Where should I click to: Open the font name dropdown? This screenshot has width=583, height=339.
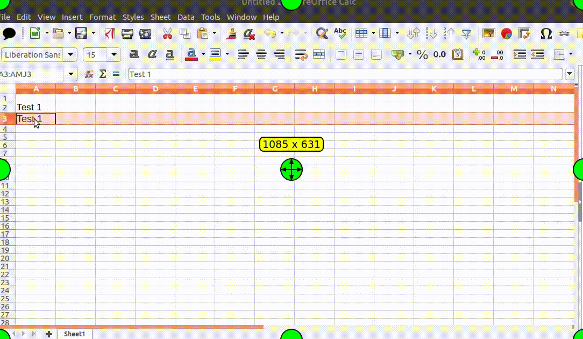point(70,54)
